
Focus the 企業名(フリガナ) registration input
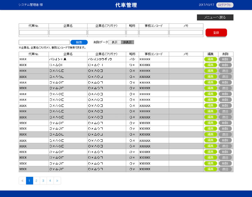point(106,32)
